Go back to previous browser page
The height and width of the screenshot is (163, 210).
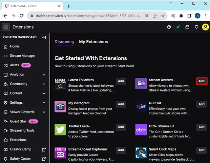tap(5, 16)
